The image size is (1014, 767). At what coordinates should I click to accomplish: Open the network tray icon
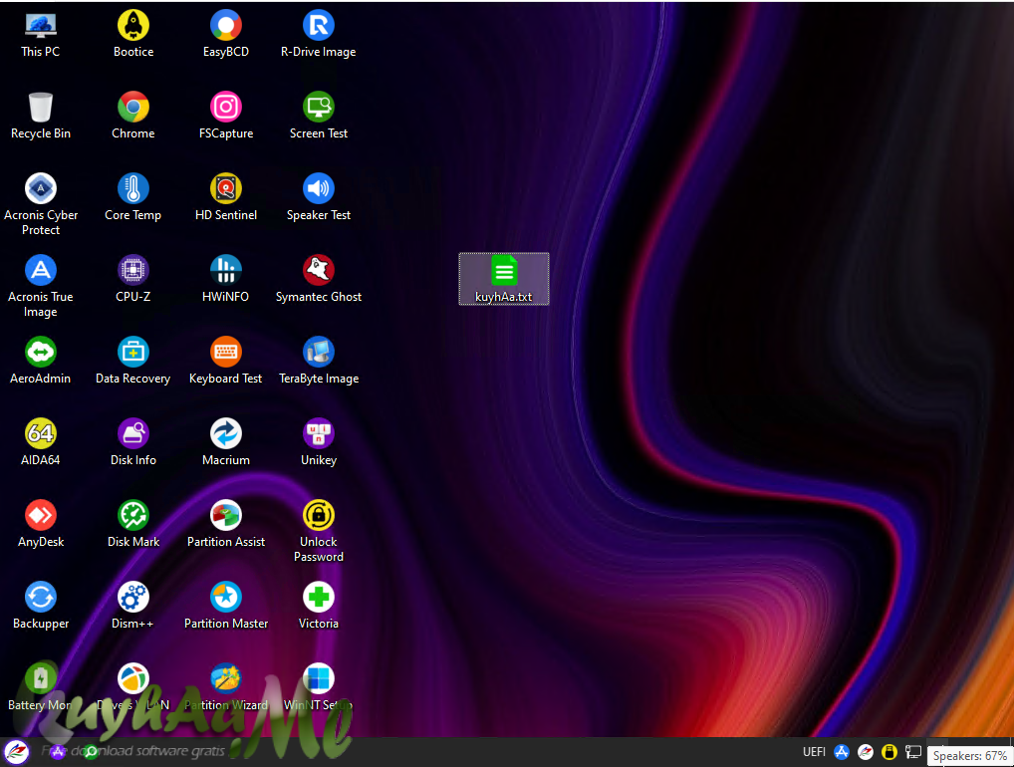(913, 751)
